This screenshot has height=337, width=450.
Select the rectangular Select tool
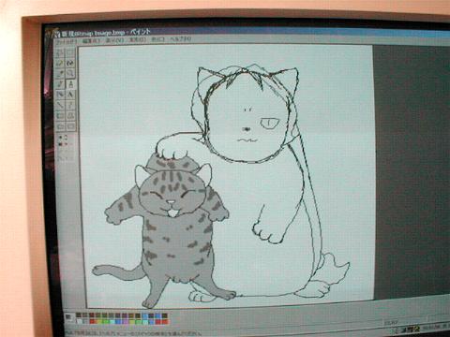71,52
